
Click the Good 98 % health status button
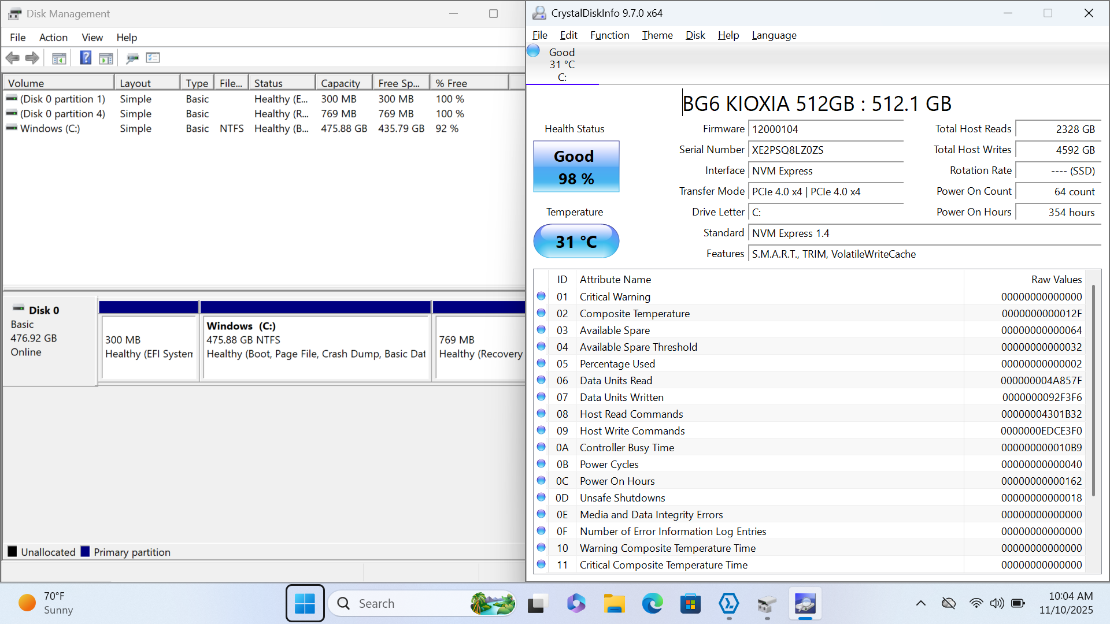[576, 167]
